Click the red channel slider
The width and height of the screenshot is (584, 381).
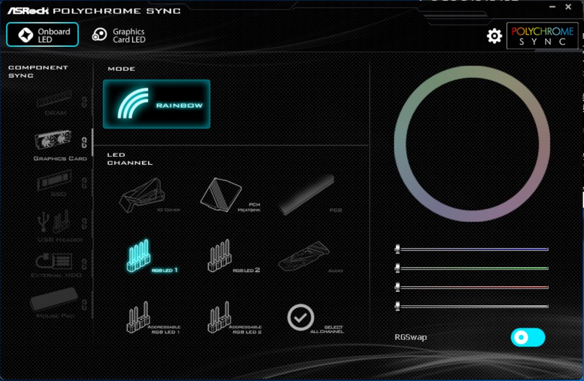[x=472, y=287]
